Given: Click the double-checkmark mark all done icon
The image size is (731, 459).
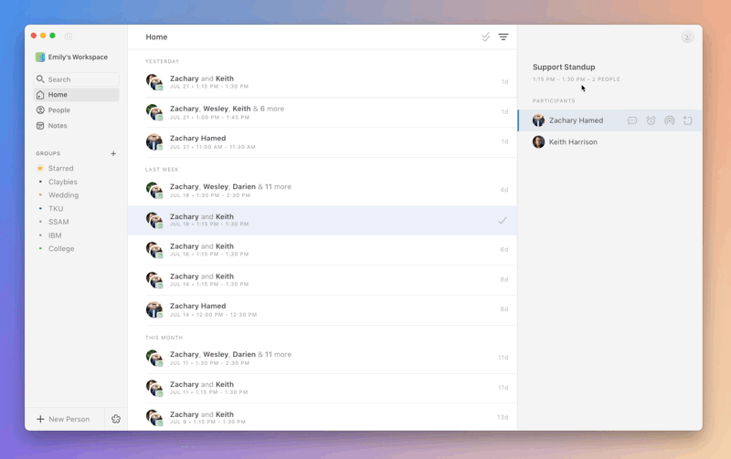Looking at the screenshot, I should (486, 37).
